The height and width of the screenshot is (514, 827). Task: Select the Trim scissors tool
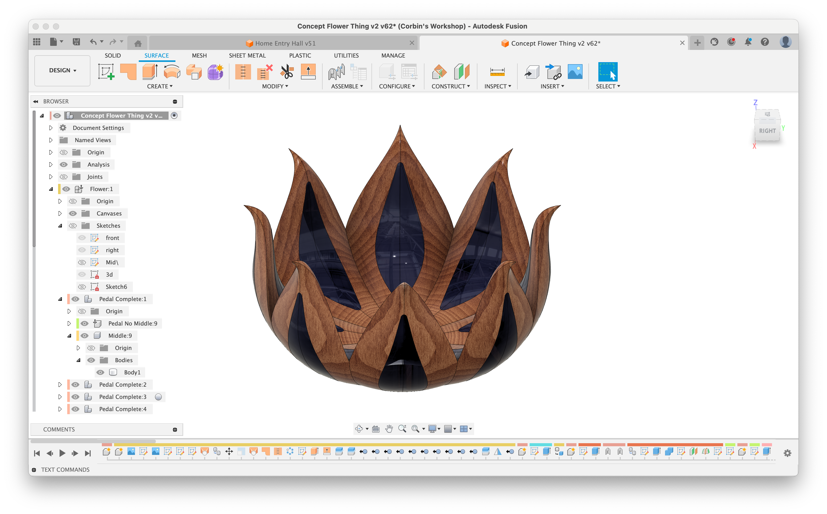[x=287, y=72]
